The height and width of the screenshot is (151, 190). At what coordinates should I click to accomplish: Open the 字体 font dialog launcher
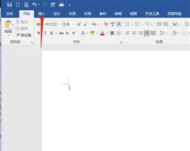(x=121, y=43)
